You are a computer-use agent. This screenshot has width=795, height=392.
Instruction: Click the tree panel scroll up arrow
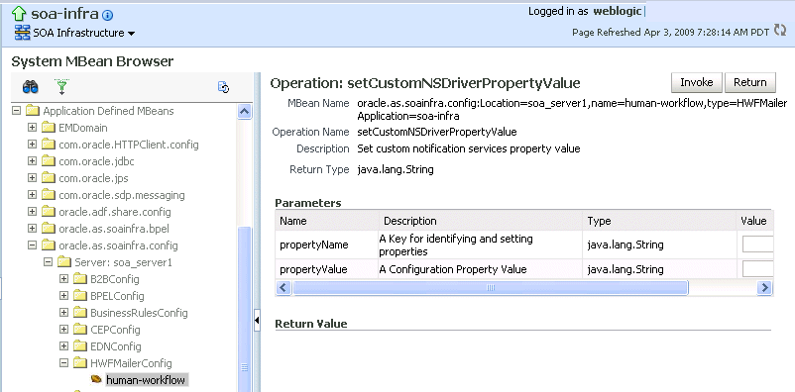245,112
